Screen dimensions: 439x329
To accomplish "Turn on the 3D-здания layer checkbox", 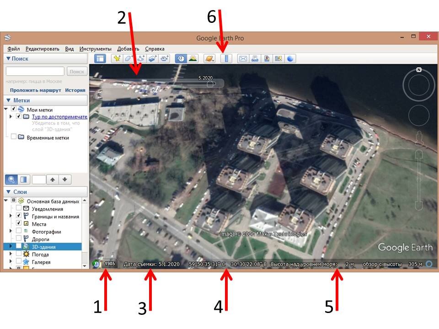I will [18, 246].
